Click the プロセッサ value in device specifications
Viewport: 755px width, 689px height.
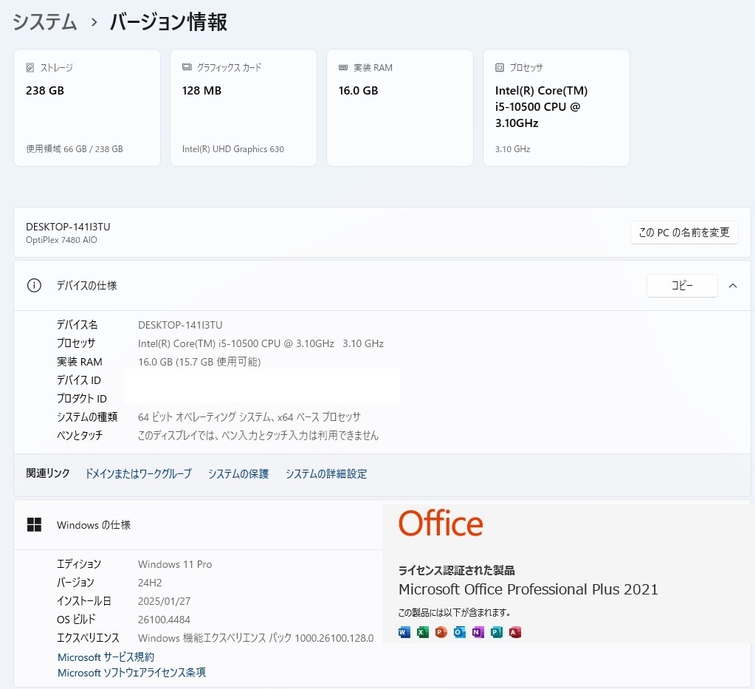(261, 343)
